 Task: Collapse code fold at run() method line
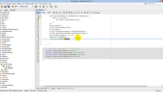point(41,18)
